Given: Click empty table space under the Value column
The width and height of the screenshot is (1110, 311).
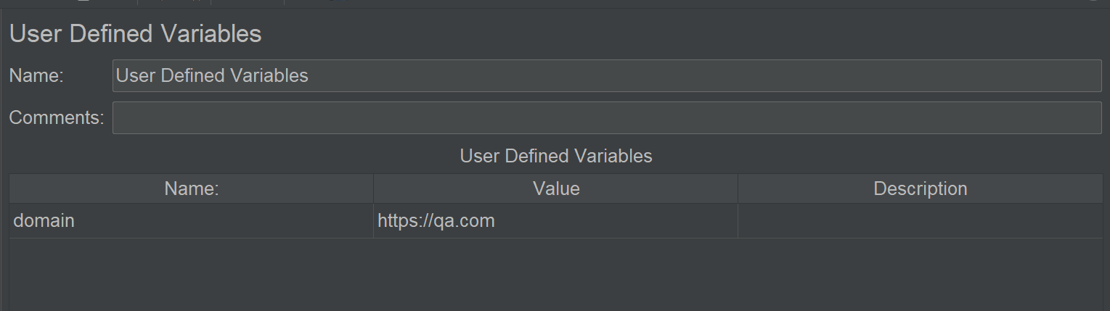Looking at the screenshot, I should pyautogui.click(x=556, y=275).
